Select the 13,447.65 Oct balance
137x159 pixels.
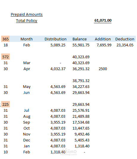pos(81,128)
